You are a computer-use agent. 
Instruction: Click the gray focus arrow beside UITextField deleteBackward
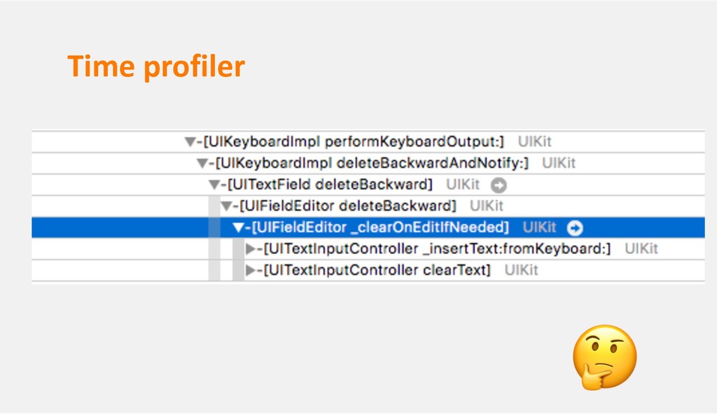pyautogui.click(x=499, y=185)
